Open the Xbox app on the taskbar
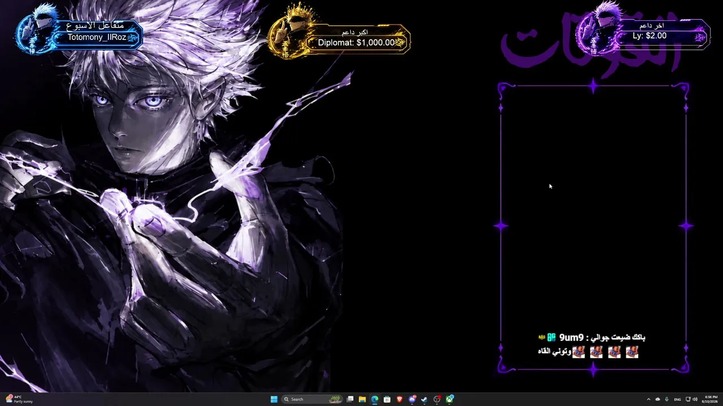 click(450, 399)
